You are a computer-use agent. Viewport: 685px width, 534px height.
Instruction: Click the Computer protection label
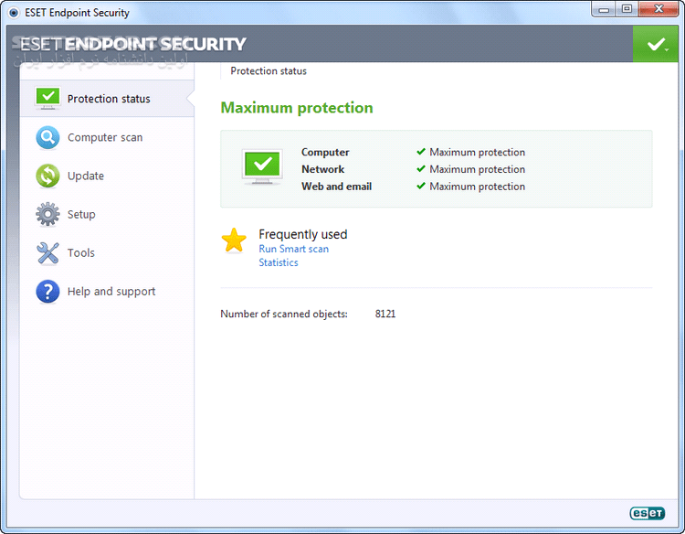click(x=325, y=152)
